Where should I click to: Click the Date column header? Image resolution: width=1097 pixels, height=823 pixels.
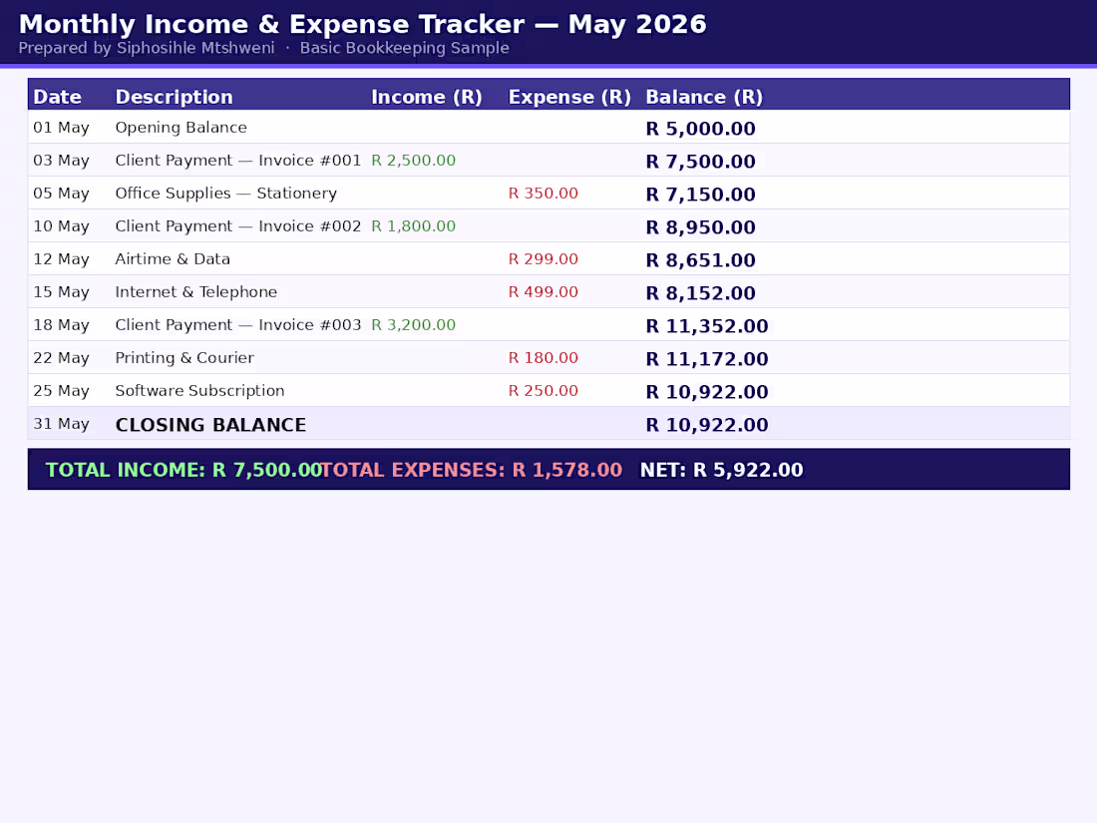pyautogui.click(x=58, y=97)
